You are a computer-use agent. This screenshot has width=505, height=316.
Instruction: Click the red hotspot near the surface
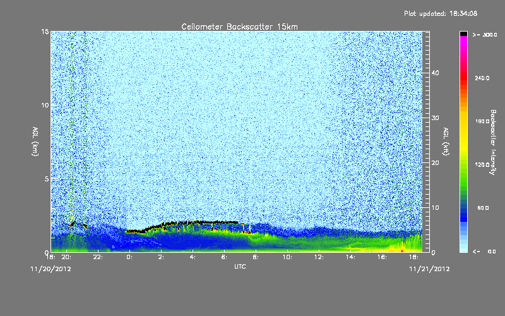(x=402, y=250)
